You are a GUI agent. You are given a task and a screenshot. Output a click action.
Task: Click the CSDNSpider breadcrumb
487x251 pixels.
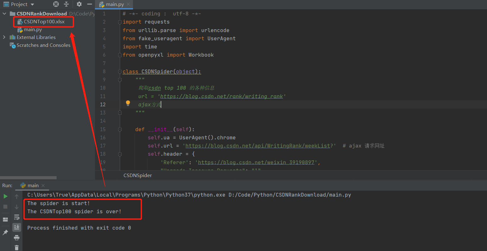137,176
